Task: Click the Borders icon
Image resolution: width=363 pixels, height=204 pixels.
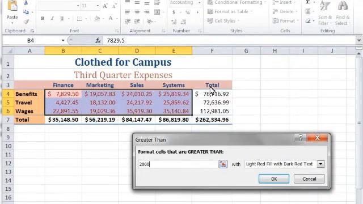Action: [x=79, y=19]
